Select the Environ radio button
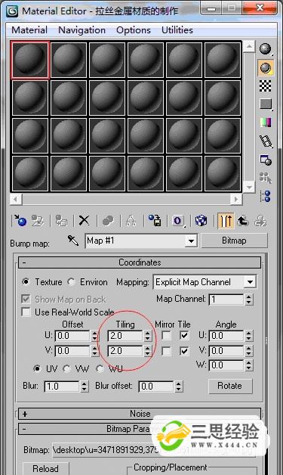This screenshot has width=283, height=475. click(72, 282)
